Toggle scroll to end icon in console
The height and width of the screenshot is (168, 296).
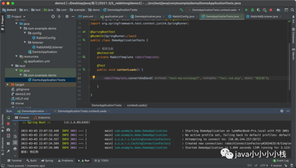(15, 142)
